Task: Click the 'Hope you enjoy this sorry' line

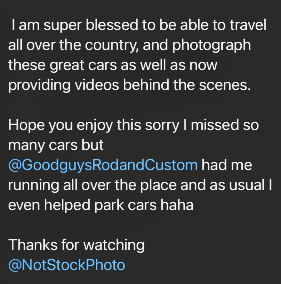Action: point(133,125)
